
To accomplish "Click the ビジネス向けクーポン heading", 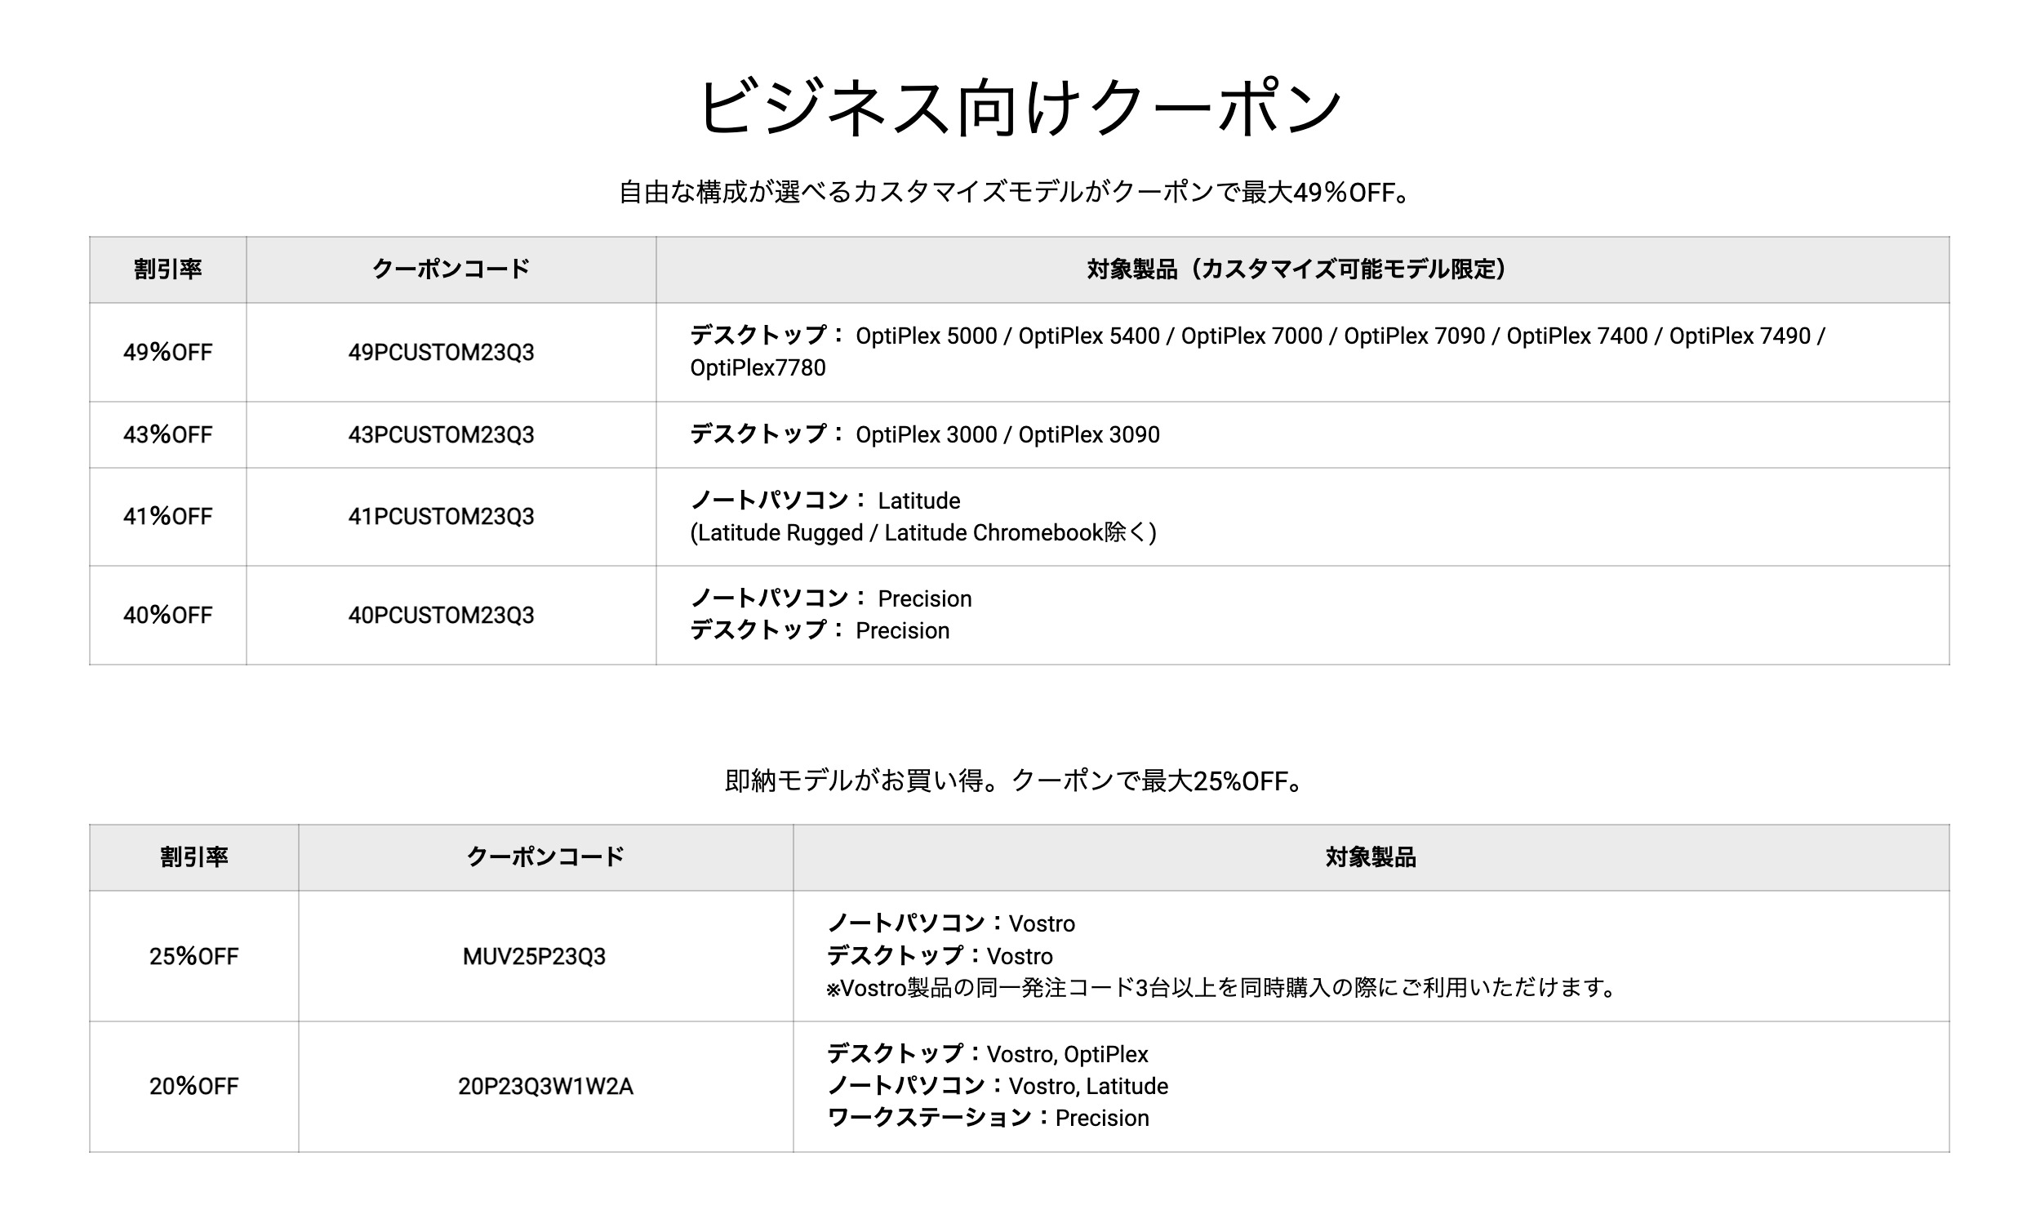I will coord(1019,107).
